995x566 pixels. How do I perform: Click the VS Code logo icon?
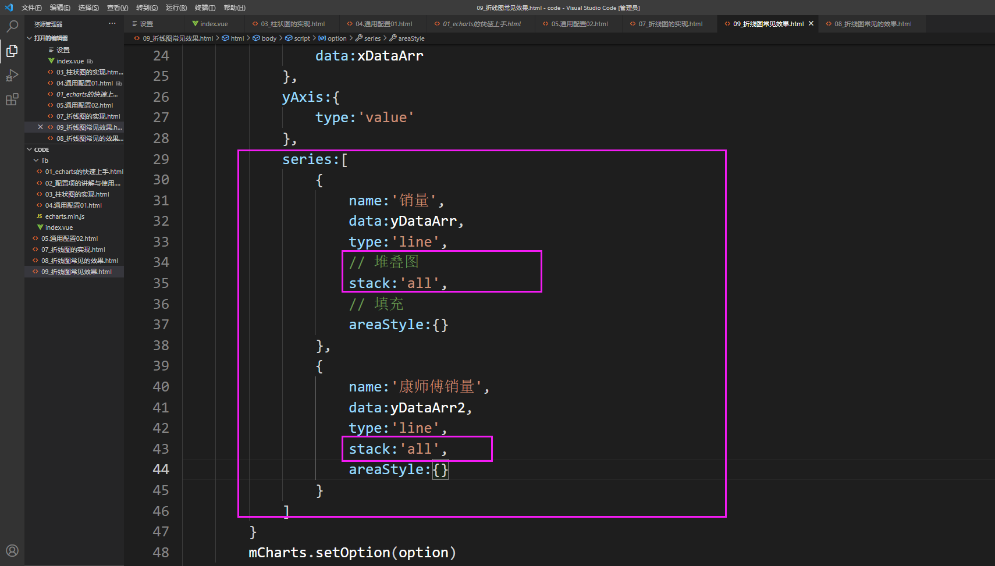9,8
